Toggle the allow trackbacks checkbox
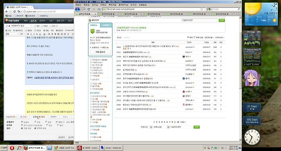Image resolution: width=281 pixels, height=151 pixels. coord(35,128)
